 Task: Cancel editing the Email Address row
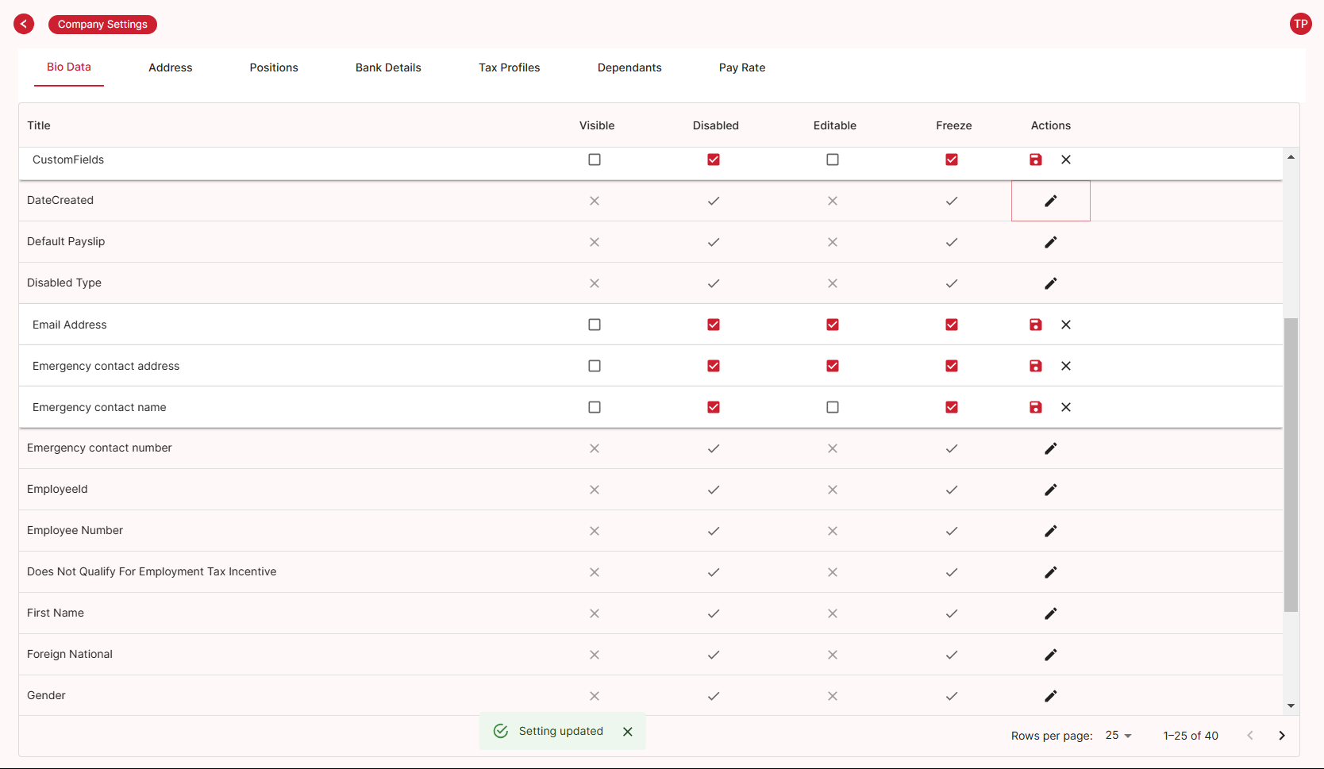[1066, 325]
